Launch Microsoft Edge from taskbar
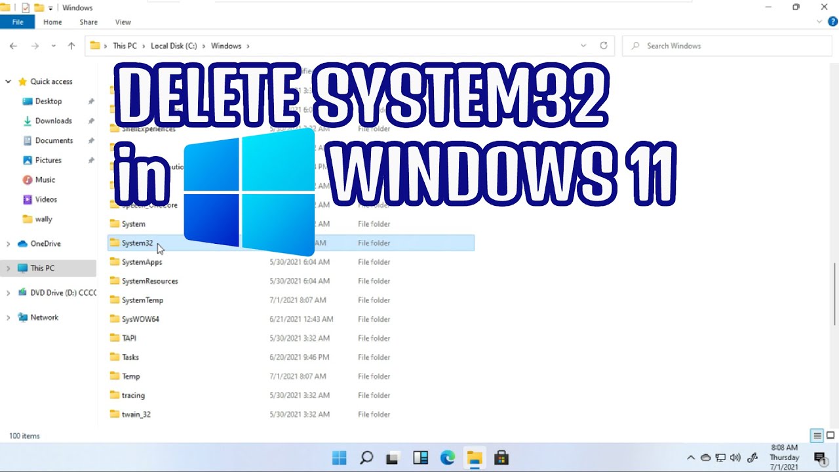The image size is (839, 472). 448,458
